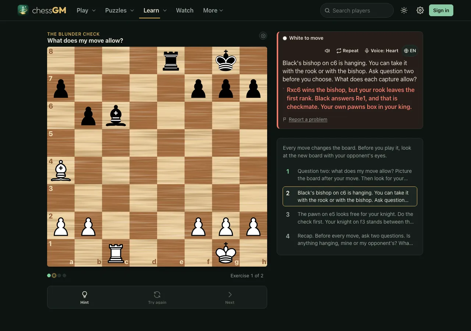Switch the EN language selector

pos(410,51)
